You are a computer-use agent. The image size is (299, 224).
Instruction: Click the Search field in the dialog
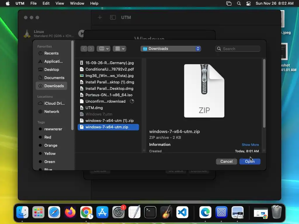(x=238, y=49)
